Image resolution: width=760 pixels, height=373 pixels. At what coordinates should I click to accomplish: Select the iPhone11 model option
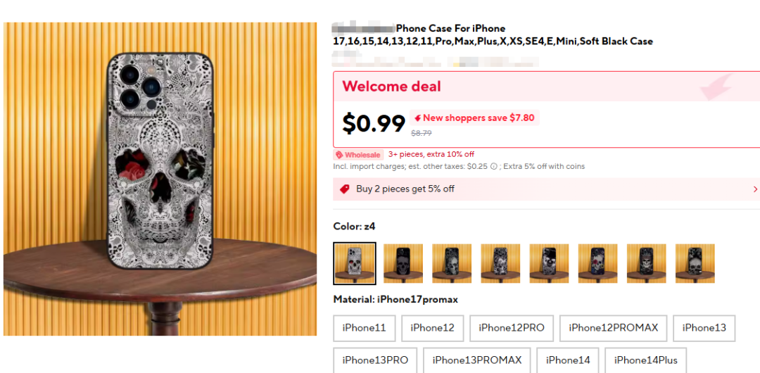[x=365, y=329]
